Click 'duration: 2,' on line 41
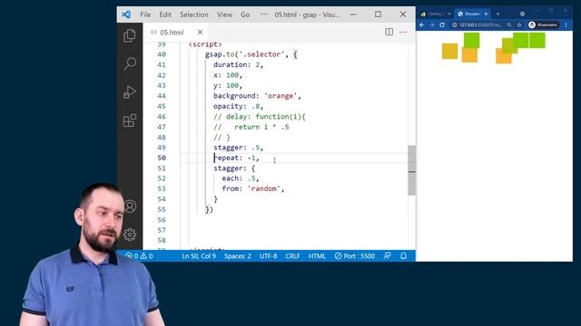This screenshot has width=581, height=326. point(238,64)
